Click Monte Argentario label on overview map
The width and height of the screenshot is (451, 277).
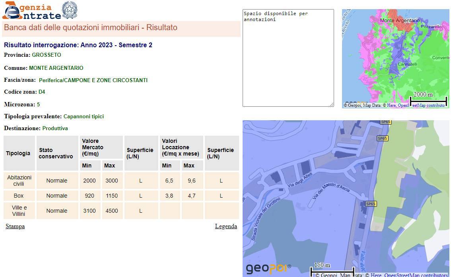400,20
